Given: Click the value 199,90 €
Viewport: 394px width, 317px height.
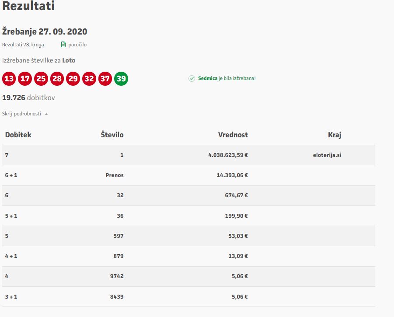Looking at the screenshot, I should click(236, 216).
